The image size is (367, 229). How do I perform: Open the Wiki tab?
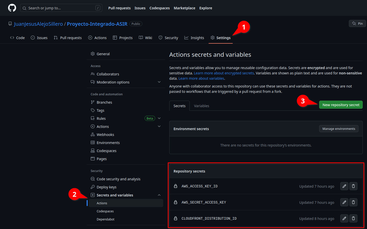point(146,38)
